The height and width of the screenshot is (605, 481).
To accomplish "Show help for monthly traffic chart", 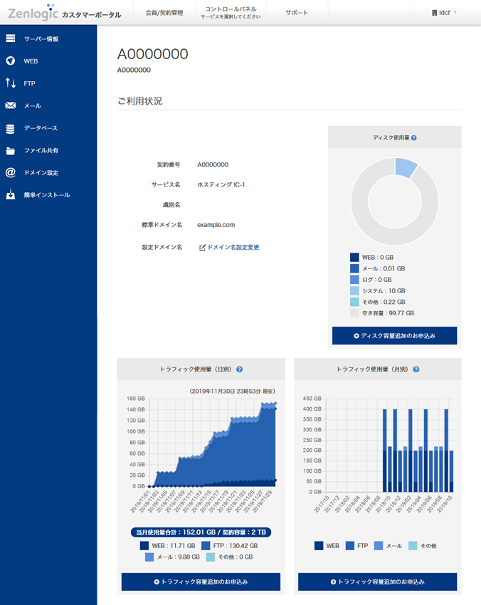I will [x=416, y=369].
